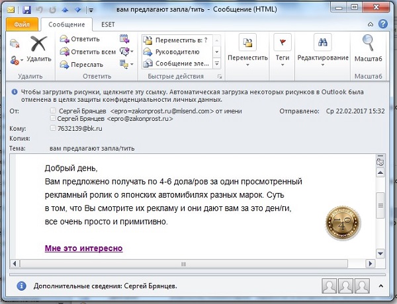The image size is (397, 304).
Task: Open the link Мне это интересно
Action: pyautogui.click(x=84, y=248)
